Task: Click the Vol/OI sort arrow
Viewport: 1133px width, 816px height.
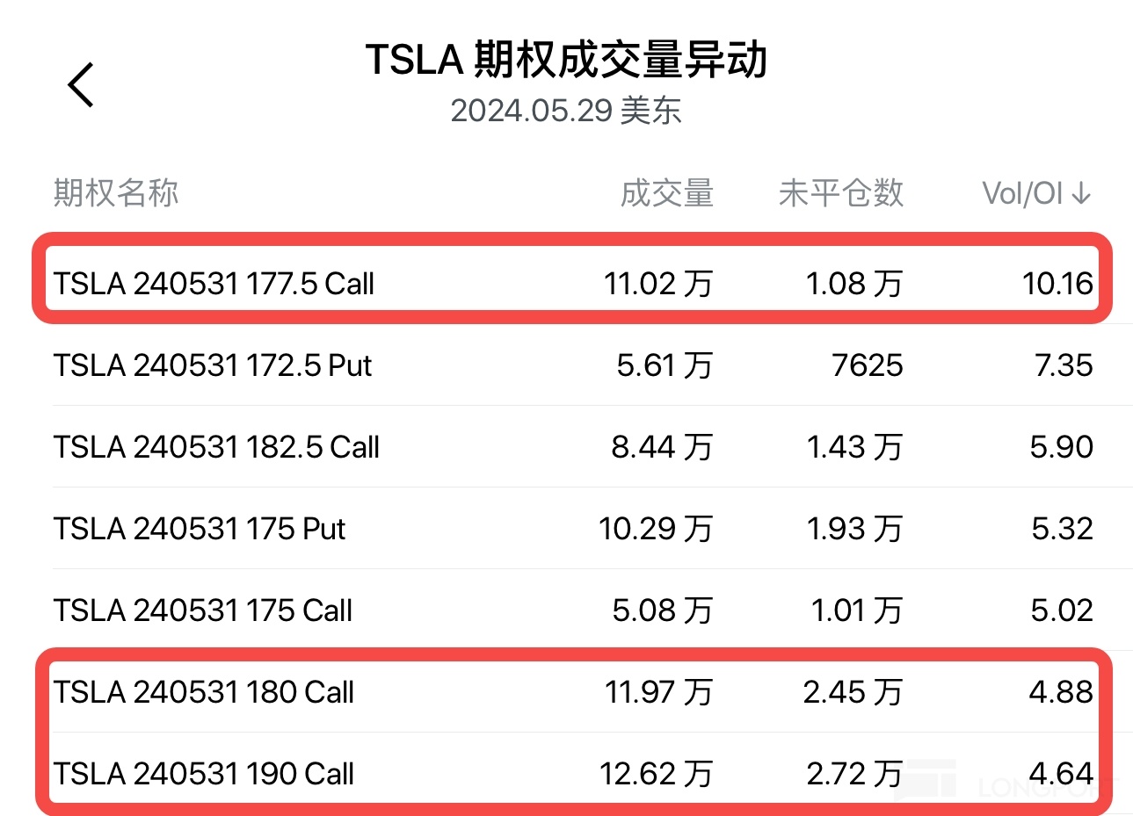Action: point(1082,193)
